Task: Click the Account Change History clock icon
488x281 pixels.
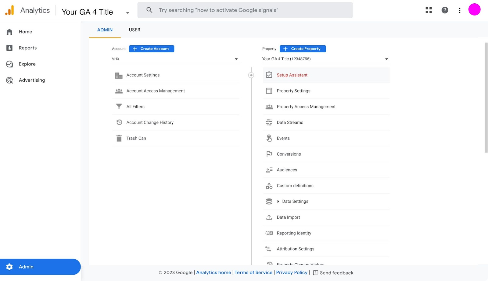Action: [119, 122]
